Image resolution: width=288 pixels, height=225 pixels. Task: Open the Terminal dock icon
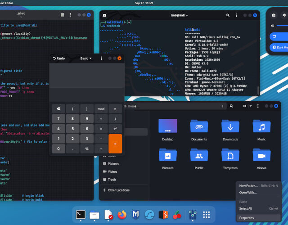coord(81,215)
